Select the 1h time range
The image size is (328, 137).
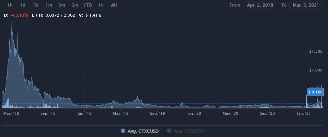tap(10, 5)
